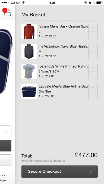The height and width of the screenshot is (184, 104).
Task: Tap the arrow chevron on Secure Checkout
Action: tap(90, 172)
